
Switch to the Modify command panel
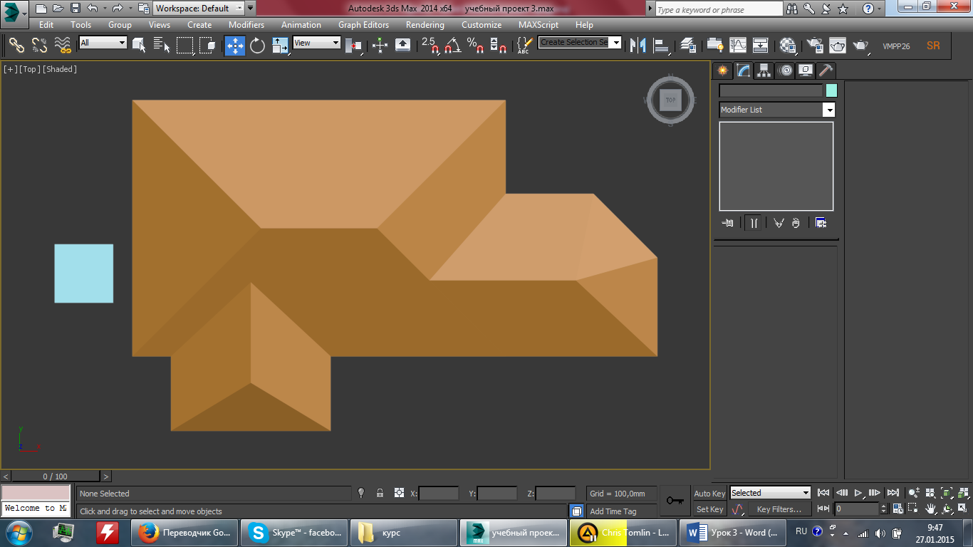(744, 71)
